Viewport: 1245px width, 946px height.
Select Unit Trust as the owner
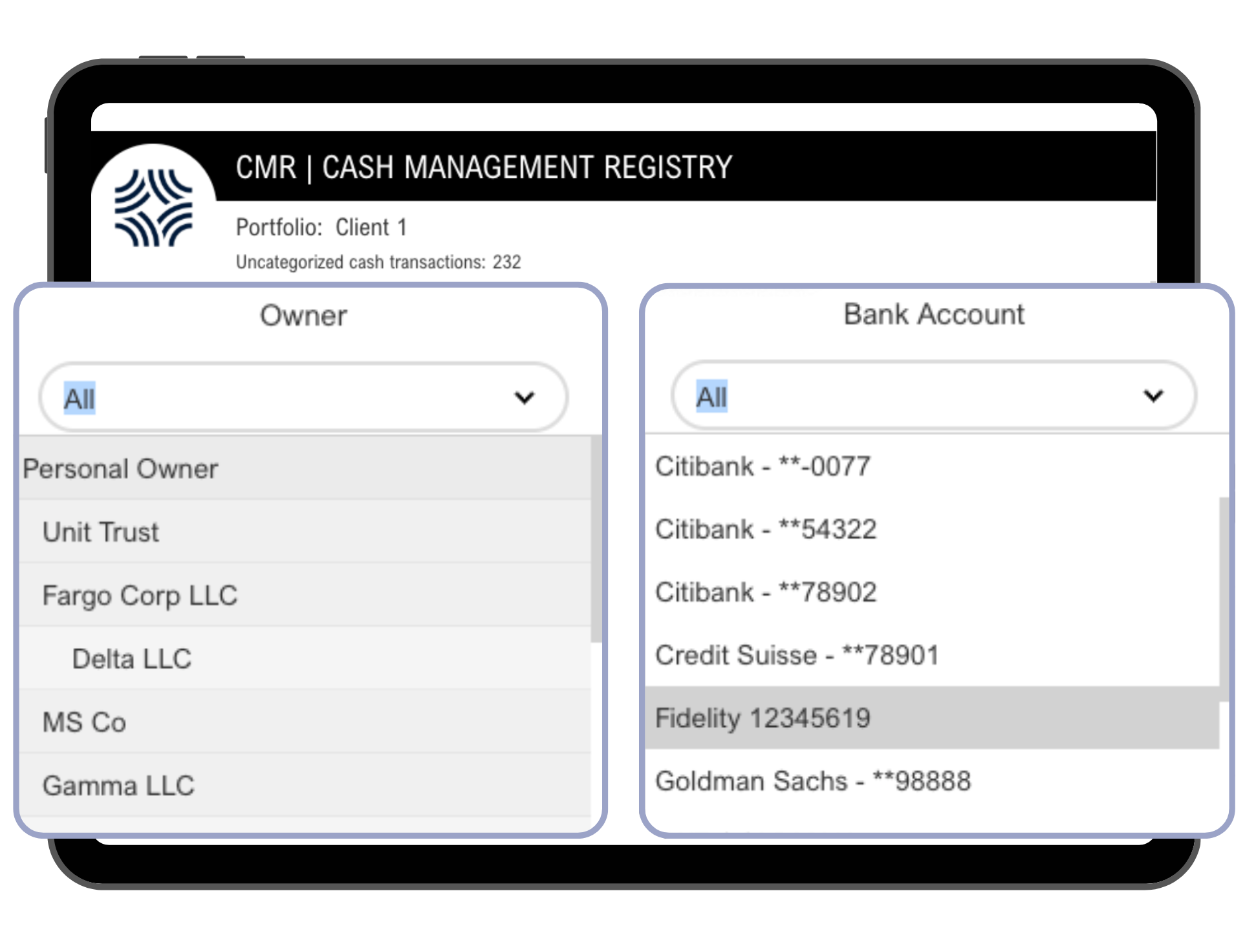tap(100, 532)
